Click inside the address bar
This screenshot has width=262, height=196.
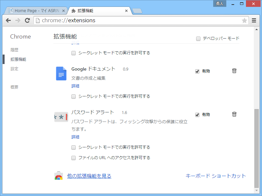(x=131, y=20)
